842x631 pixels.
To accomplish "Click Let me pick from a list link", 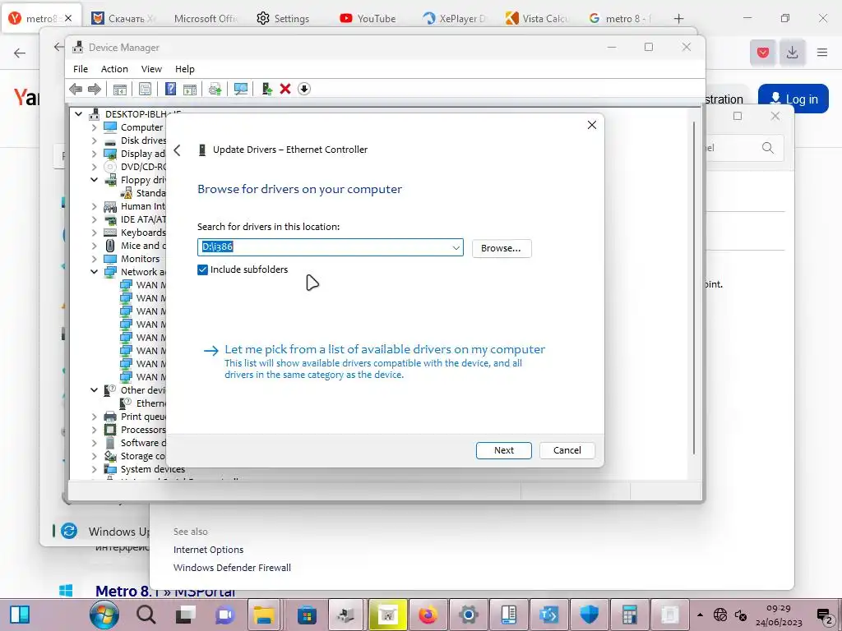I will pyautogui.click(x=385, y=349).
